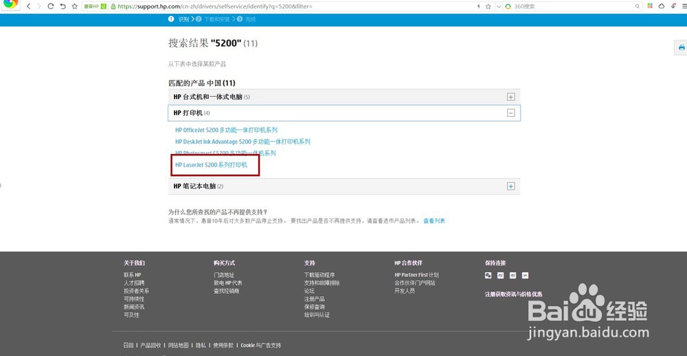This screenshot has width=687, height=356.
Task: Open footer link 论坛
Action: coord(309,291)
